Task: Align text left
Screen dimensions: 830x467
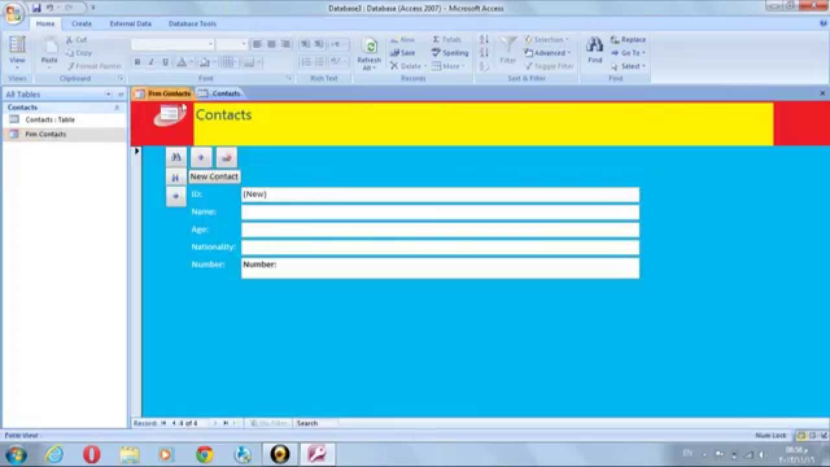Action: click(x=257, y=44)
